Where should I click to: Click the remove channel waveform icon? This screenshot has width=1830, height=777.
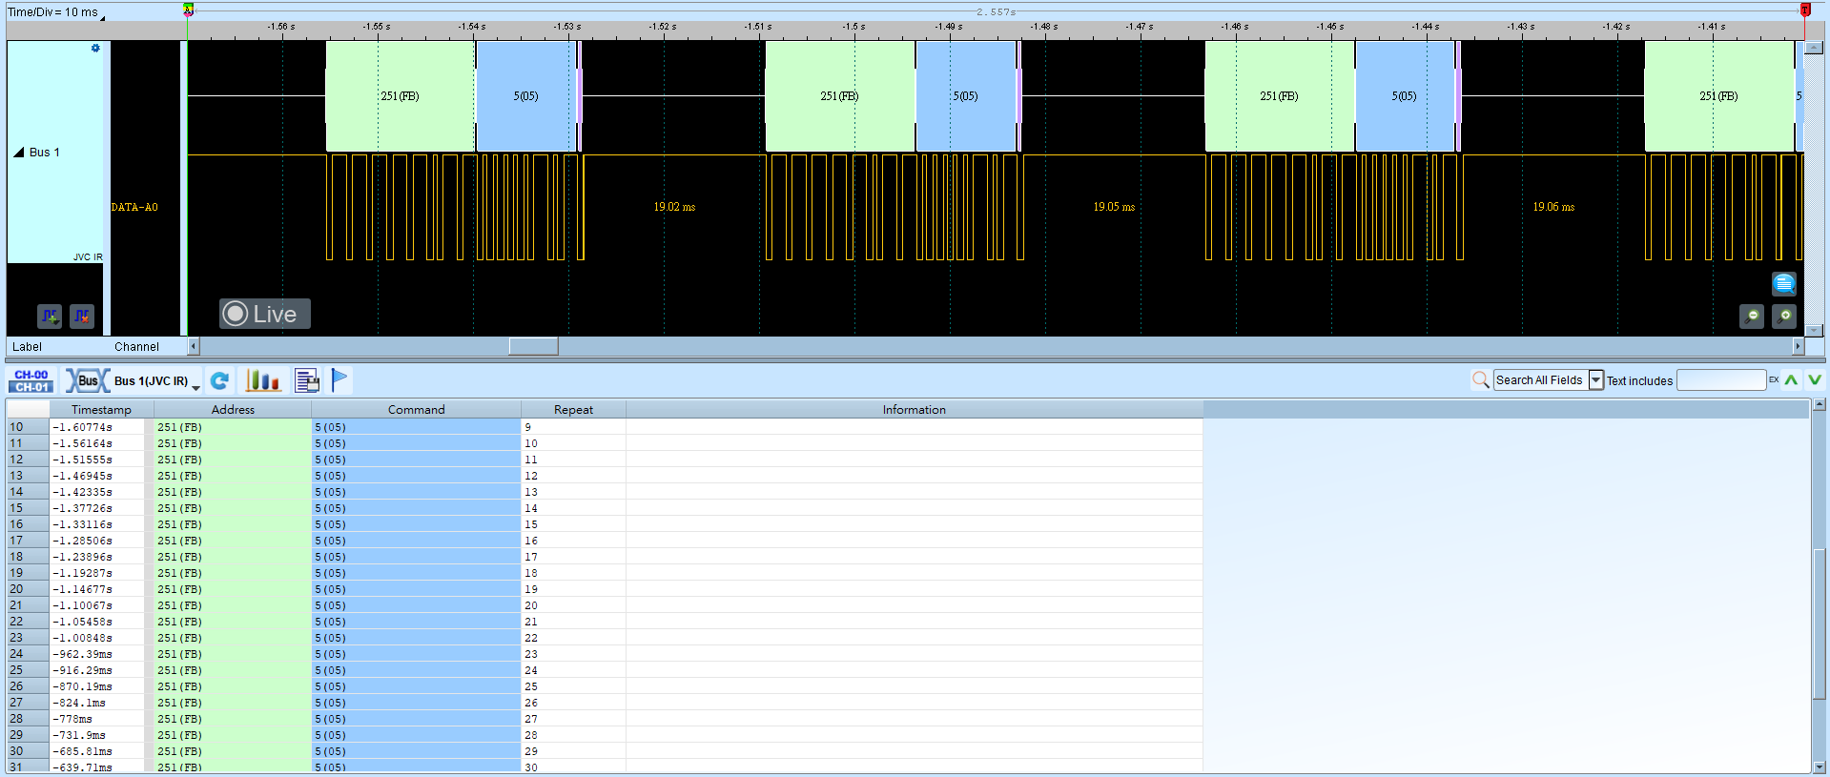(82, 316)
